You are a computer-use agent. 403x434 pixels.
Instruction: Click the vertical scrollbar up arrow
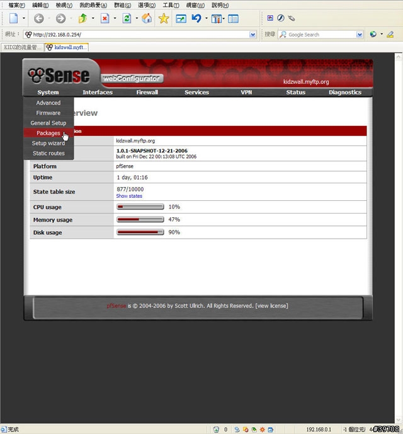(x=399, y=57)
